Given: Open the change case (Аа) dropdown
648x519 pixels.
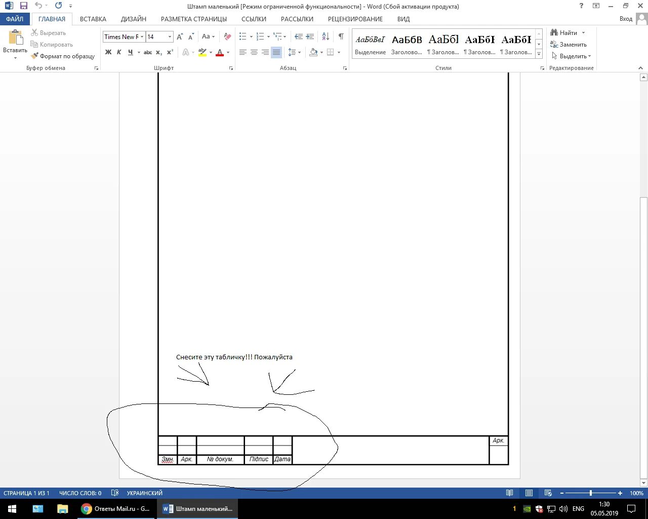Looking at the screenshot, I should tap(208, 37).
